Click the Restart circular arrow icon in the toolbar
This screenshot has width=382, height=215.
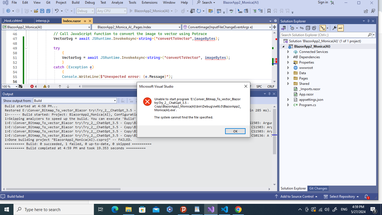pyautogui.click(x=199, y=11)
